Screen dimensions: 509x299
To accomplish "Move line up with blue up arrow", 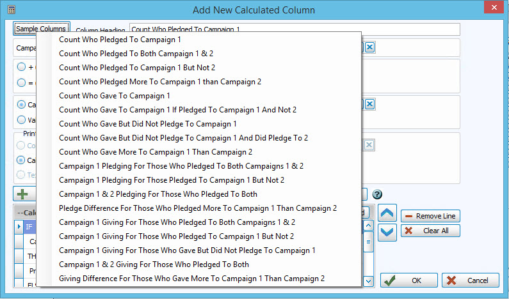I will tap(387, 213).
